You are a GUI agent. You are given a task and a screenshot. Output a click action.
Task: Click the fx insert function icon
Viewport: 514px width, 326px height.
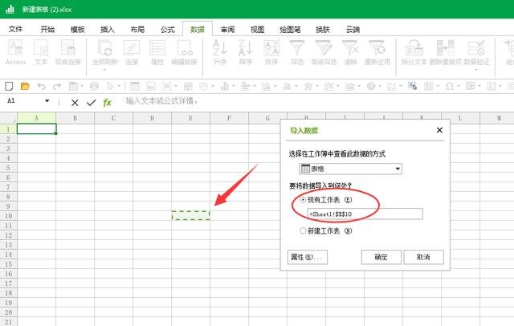pos(107,103)
